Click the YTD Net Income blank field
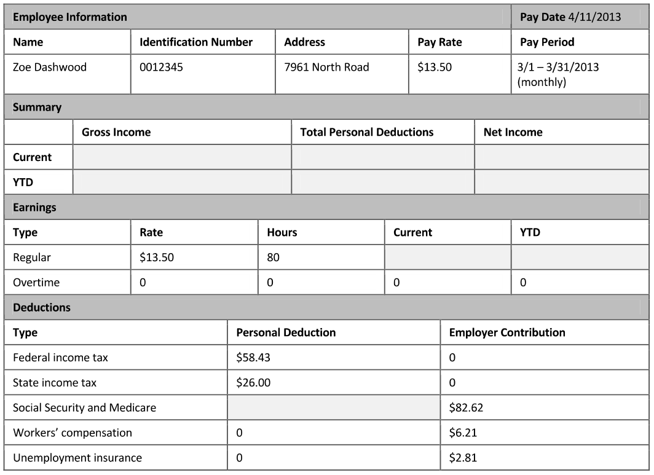The height and width of the screenshot is (475, 654). coord(562,182)
